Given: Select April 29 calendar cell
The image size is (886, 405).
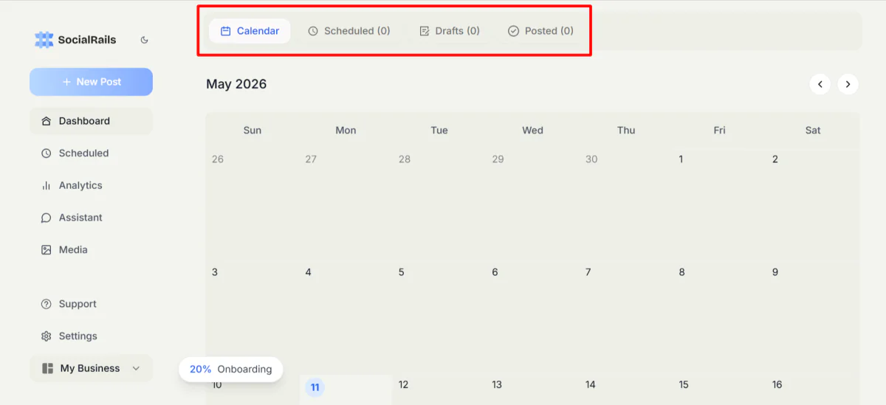Looking at the screenshot, I should 532,205.
